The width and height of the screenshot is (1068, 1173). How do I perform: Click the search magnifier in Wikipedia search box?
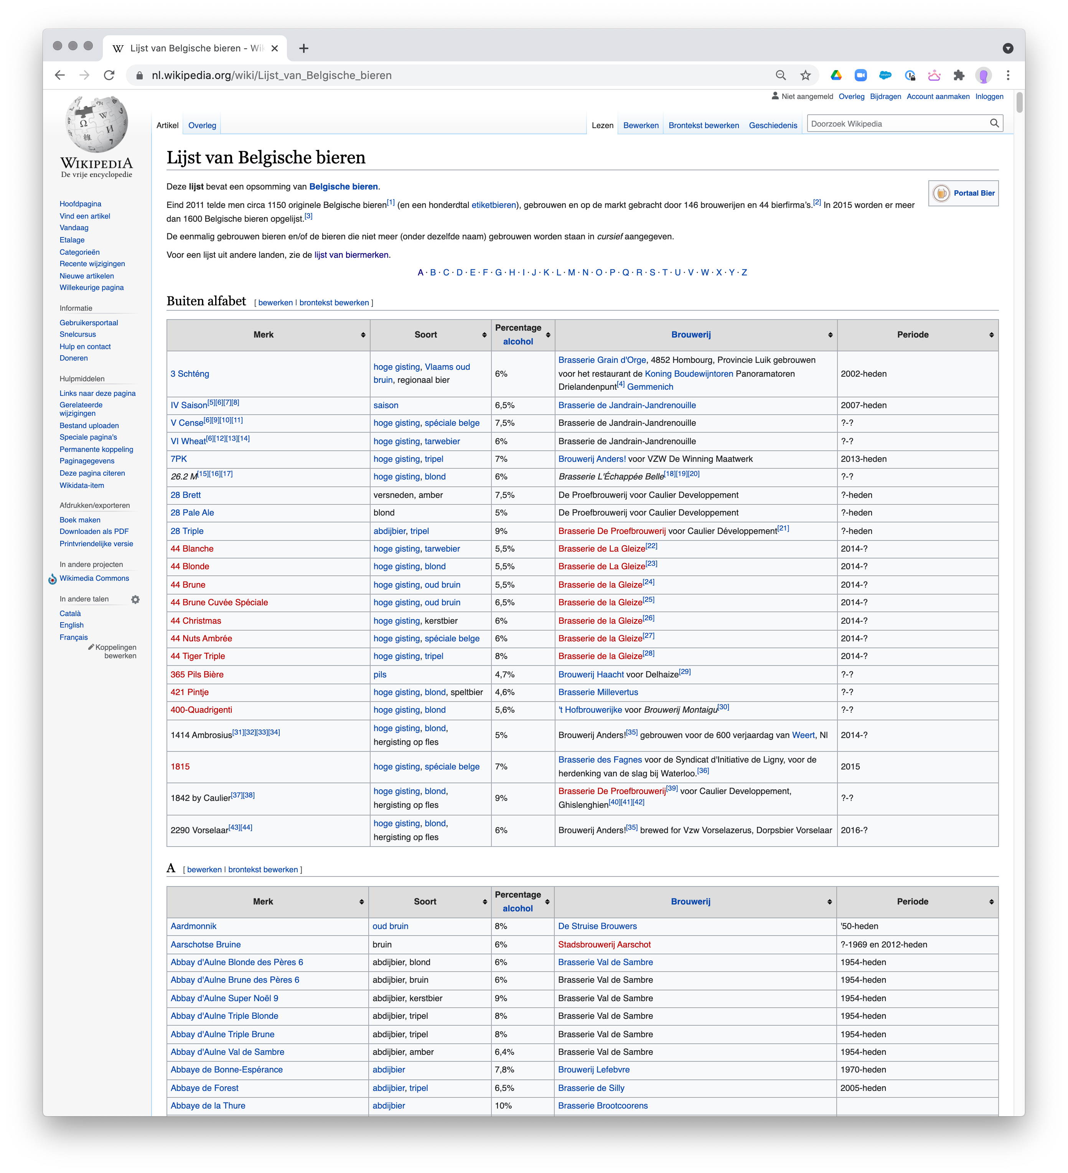coord(994,124)
